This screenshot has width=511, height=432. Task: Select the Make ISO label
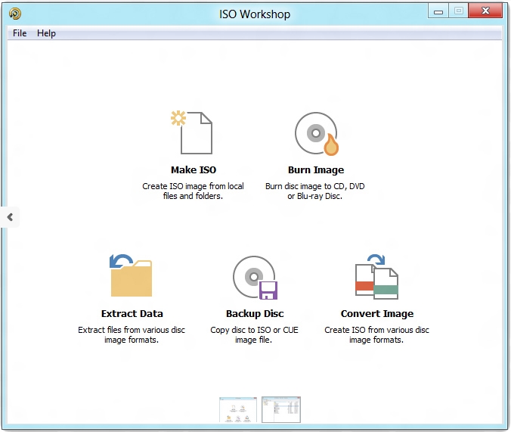click(194, 170)
